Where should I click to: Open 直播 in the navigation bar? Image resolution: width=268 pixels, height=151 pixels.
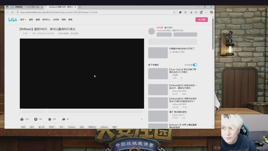click(x=38, y=20)
